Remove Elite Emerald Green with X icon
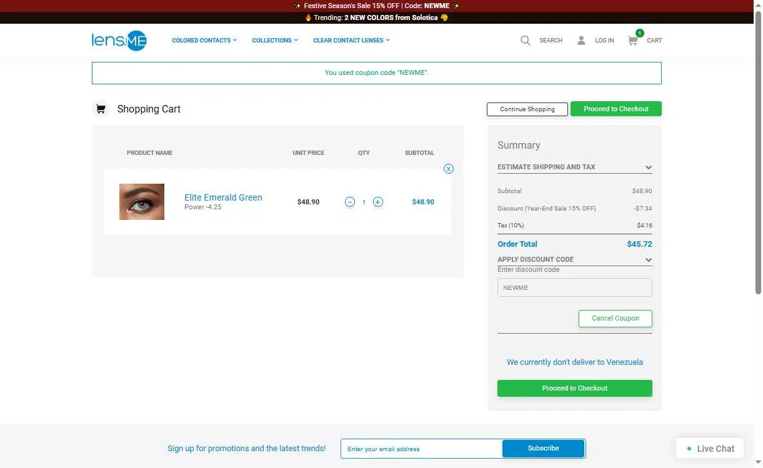This screenshot has height=468, width=763. click(449, 169)
